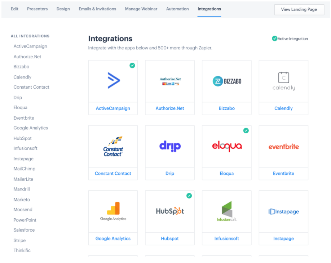The width and height of the screenshot is (331, 263).
Task: Select ActiveCampaign in the sidebar list
Action: 30,46
